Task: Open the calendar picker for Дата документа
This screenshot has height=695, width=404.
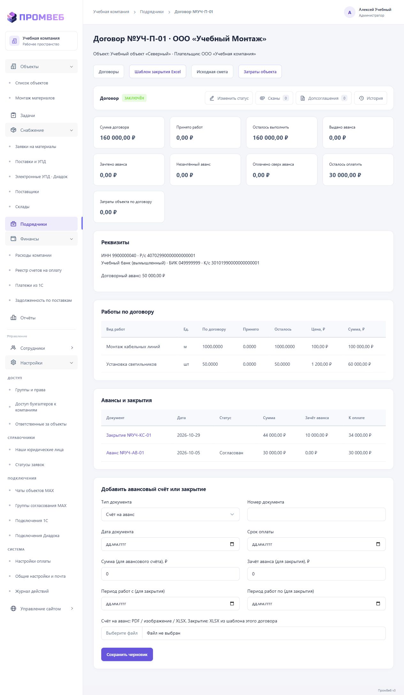Action: click(x=232, y=544)
